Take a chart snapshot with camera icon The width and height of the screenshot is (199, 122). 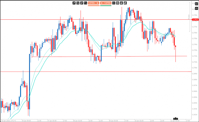[x=196, y=9]
